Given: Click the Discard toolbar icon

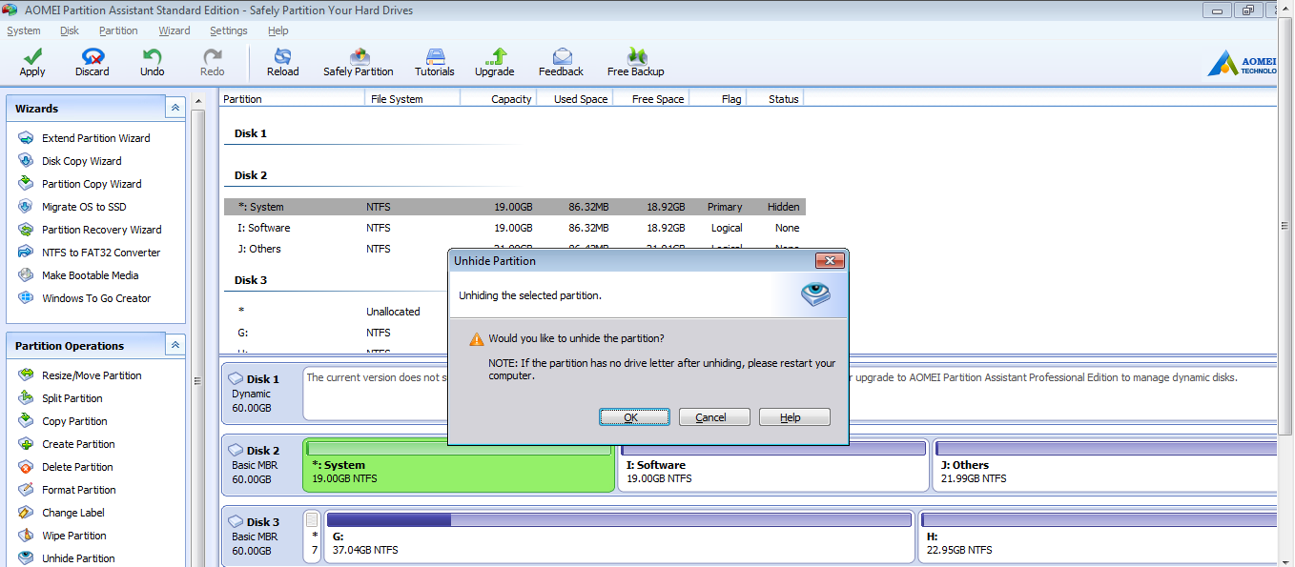Looking at the screenshot, I should [92, 57].
